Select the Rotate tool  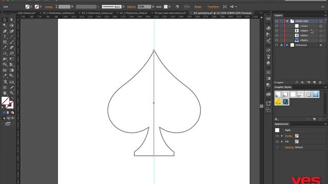5,53
